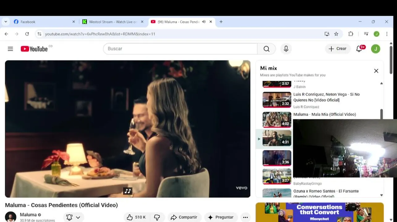Viewport: 397px width, 222px height.
Task: Start voice search with microphone icon
Action: (x=286, y=49)
